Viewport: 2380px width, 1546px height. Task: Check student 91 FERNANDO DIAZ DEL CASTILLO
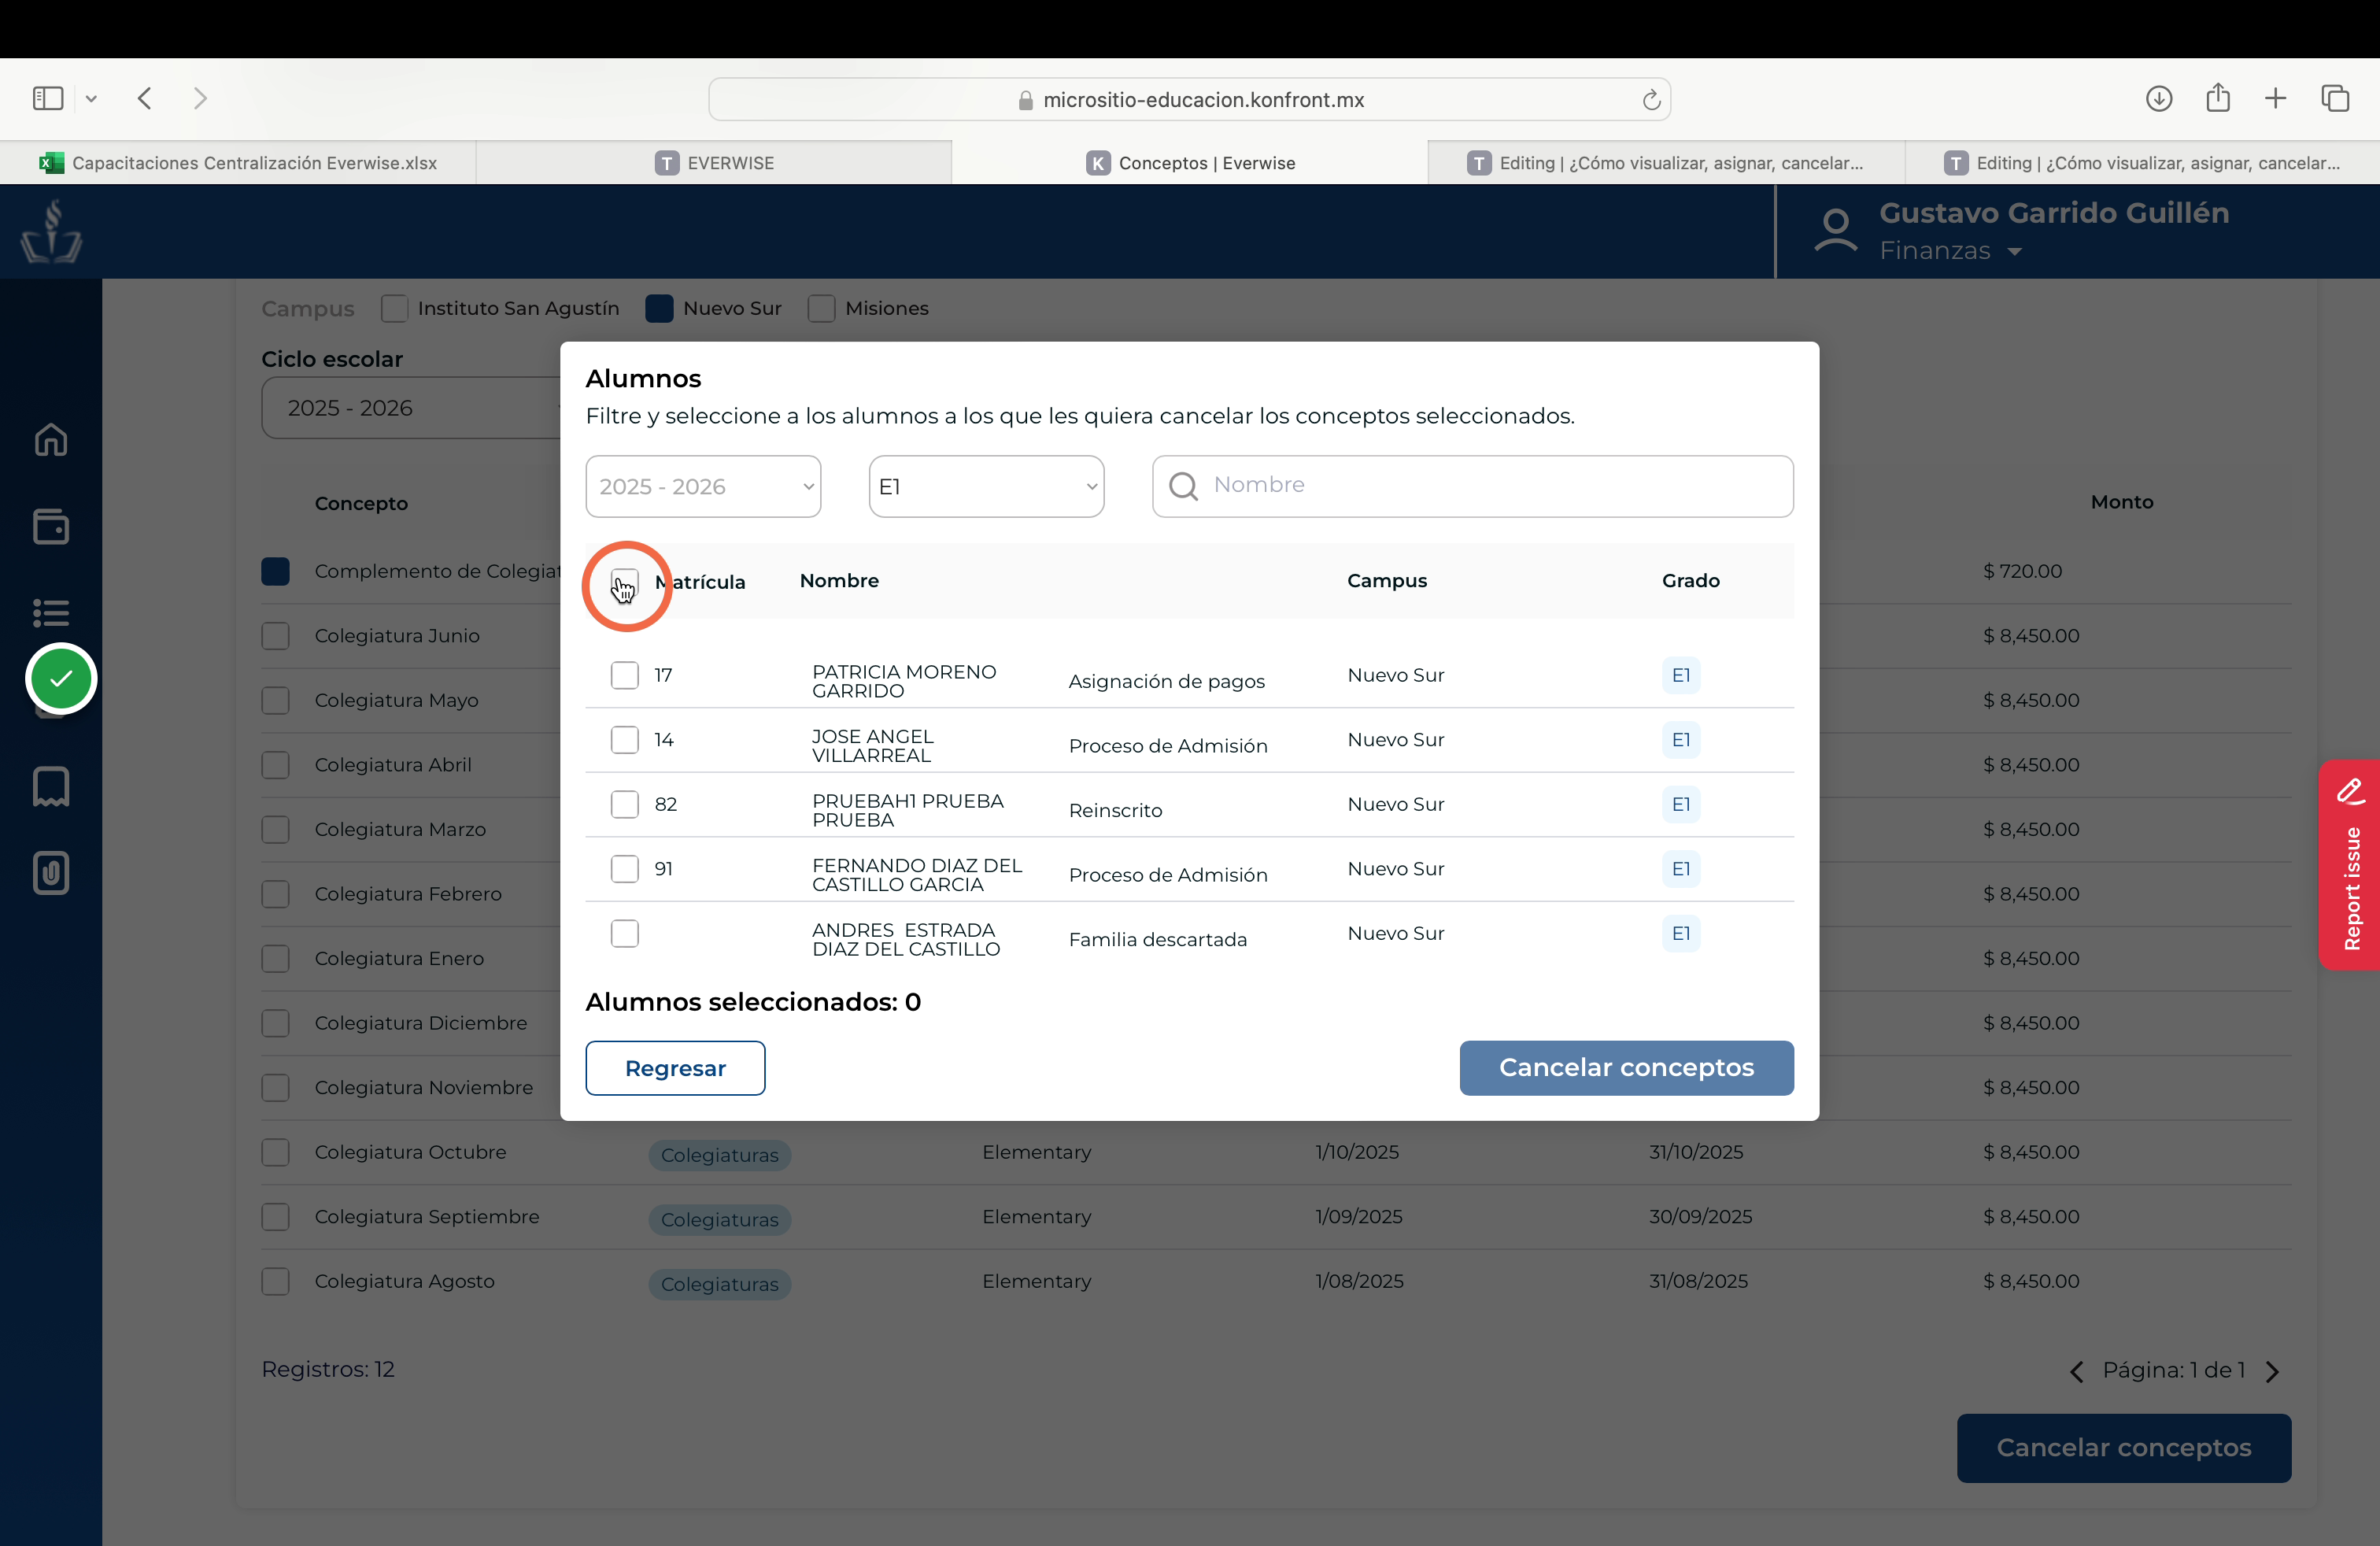(x=625, y=869)
